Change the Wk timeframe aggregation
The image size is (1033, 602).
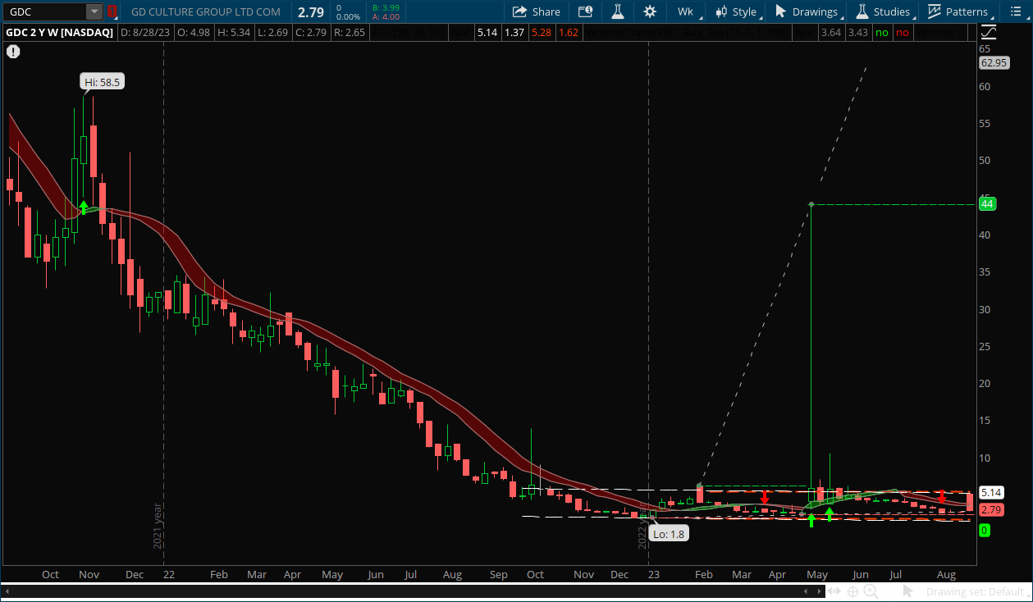pos(686,11)
